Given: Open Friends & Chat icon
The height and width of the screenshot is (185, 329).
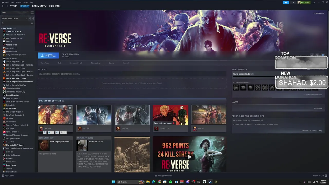Looking at the screenshot, I should [x=326, y=176].
